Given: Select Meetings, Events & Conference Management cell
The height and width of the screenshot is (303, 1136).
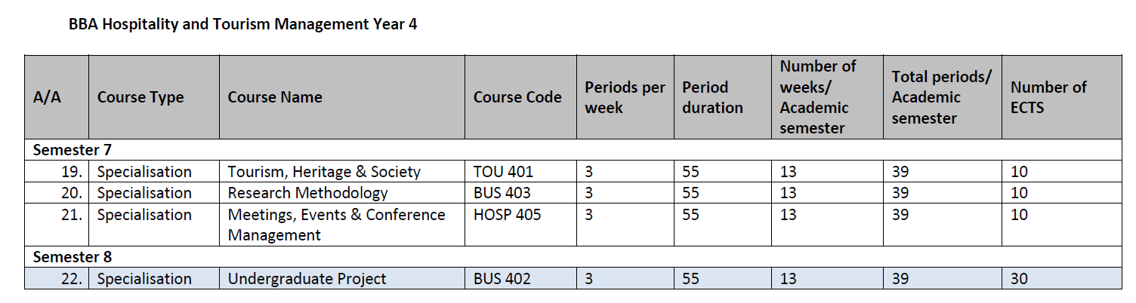Looking at the screenshot, I should (337, 225).
